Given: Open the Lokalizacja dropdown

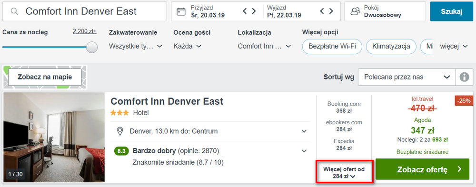Looking at the screenshot, I should click(x=264, y=46).
